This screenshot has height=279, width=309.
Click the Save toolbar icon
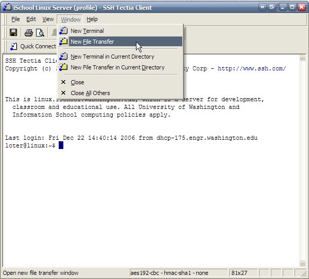(13, 32)
